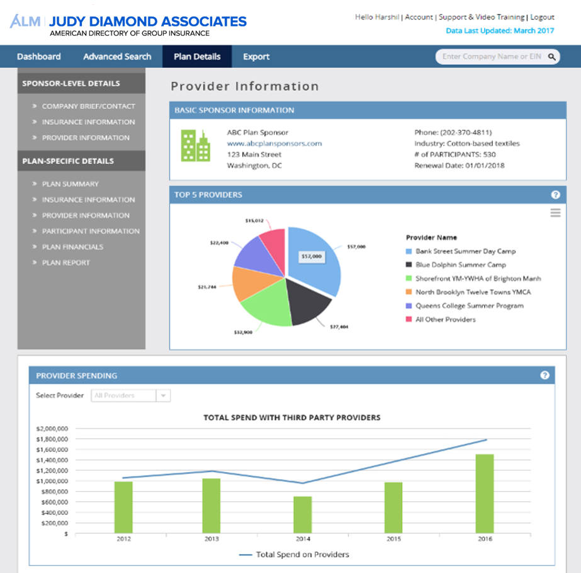
Task: Click Data Last Updated: March 2017 text
Action: tap(500, 31)
